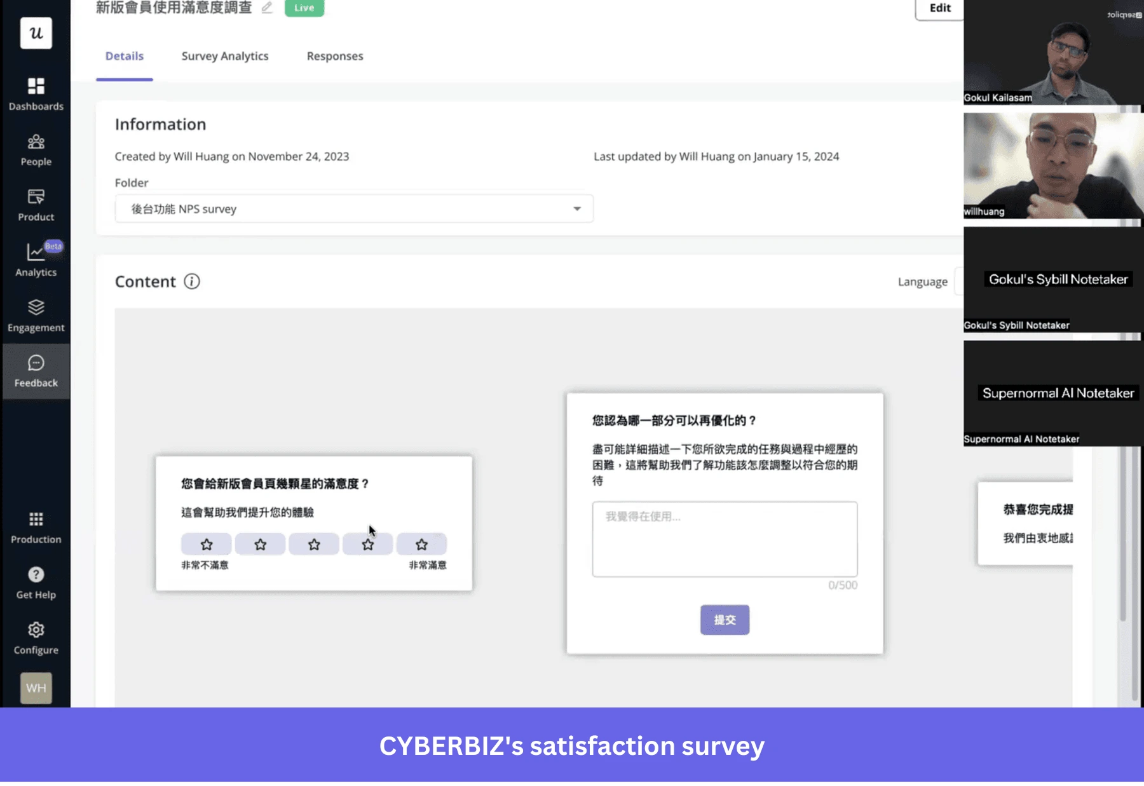The height and width of the screenshot is (786, 1144).
Task: Switch to the Survey Analytics tab
Action: (x=224, y=56)
